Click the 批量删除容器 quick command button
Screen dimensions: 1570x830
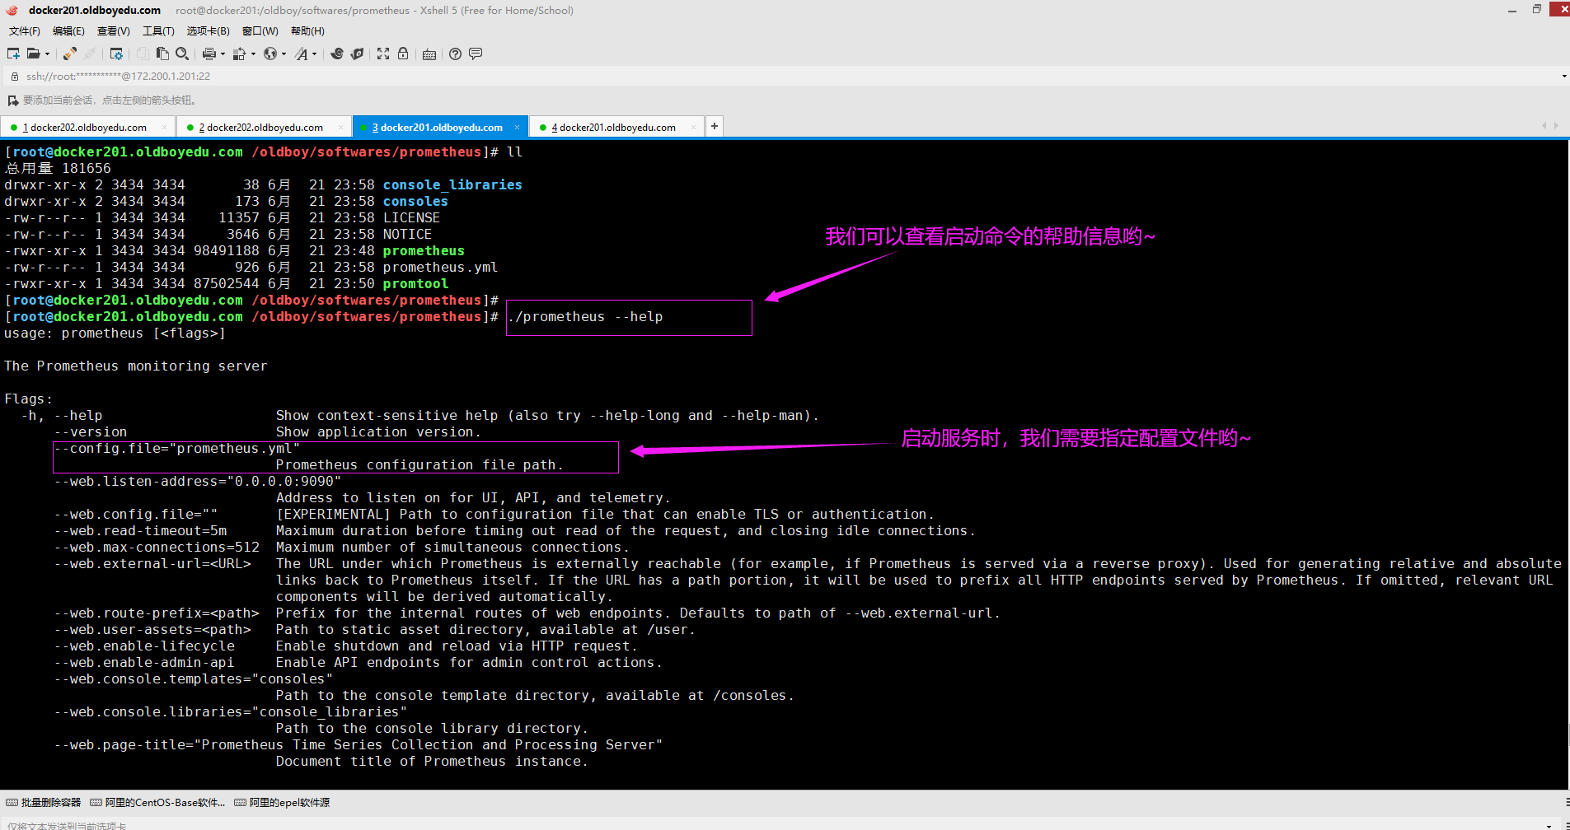pyautogui.click(x=44, y=803)
